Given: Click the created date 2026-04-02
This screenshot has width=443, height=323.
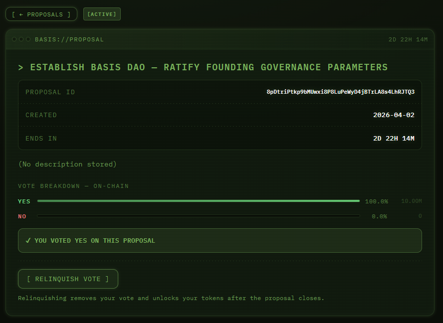Looking at the screenshot, I should point(394,115).
